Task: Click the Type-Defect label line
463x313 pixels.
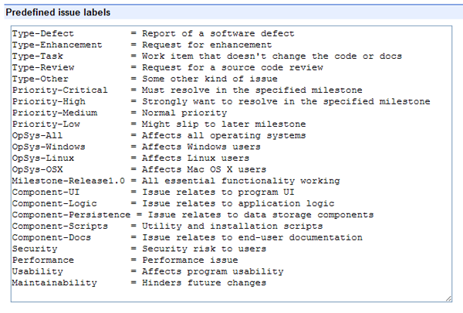Action: click(154, 33)
